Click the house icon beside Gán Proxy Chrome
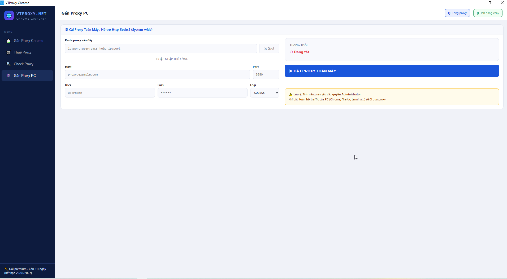The height and width of the screenshot is (279, 507). [8, 41]
